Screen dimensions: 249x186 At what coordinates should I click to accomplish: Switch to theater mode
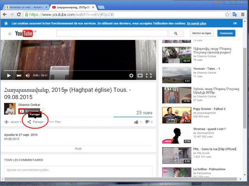[x=140, y=76]
